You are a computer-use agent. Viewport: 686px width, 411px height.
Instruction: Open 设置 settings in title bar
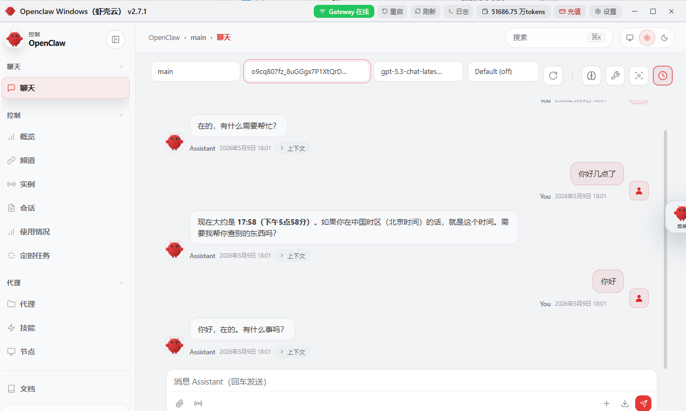tap(606, 11)
